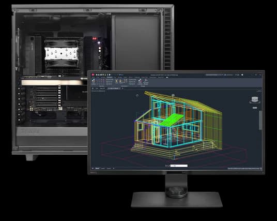Click the first large icon in the ribbon
The width and height of the screenshot is (277, 221).
click(94, 82)
